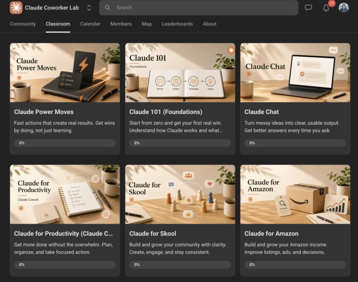Click the Claude Chat progress bar
Image resolution: width=358 pixels, height=282 pixels.
pyautogui.click(x=295, y=143)
